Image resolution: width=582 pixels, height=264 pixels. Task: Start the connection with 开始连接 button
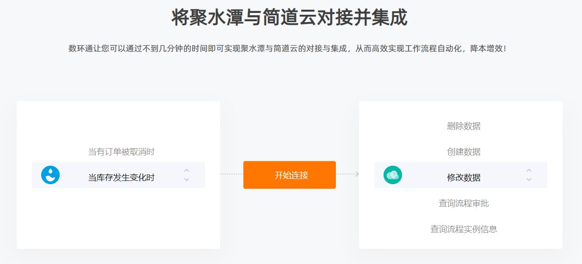290,175
